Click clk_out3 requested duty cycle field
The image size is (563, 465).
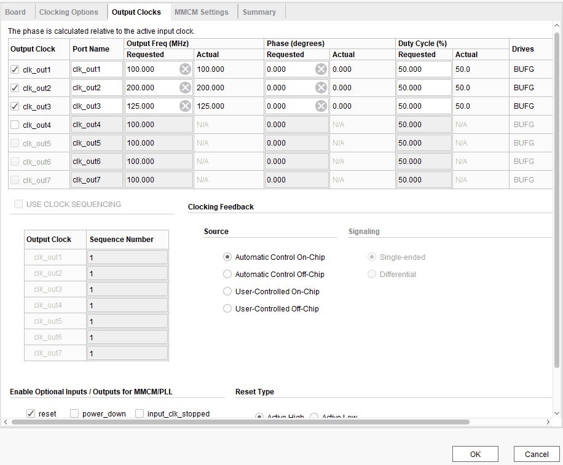tap(423, 106)
